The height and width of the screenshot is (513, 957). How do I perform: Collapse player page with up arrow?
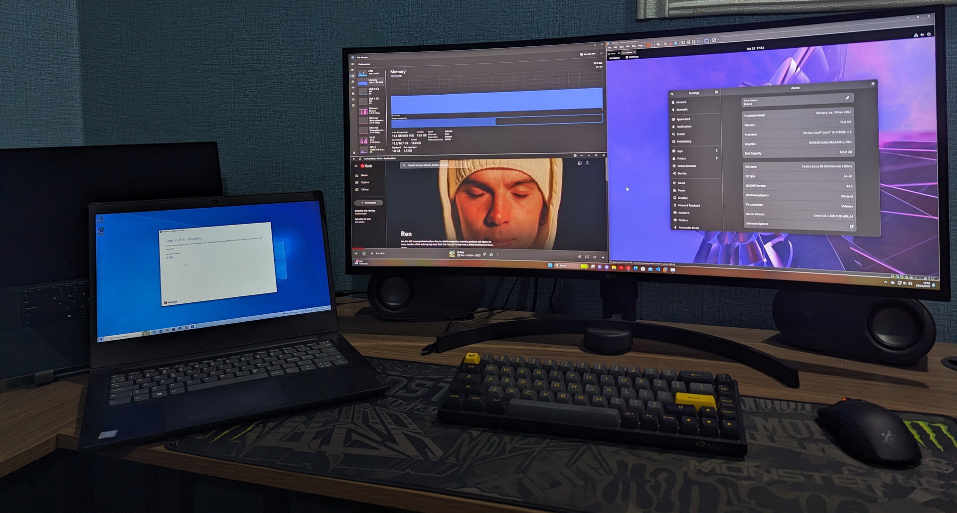(x=603, y=257)
